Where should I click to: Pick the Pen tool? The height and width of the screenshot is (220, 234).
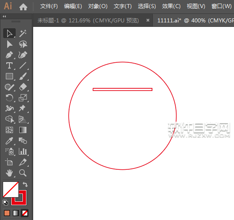click(9, 55)
